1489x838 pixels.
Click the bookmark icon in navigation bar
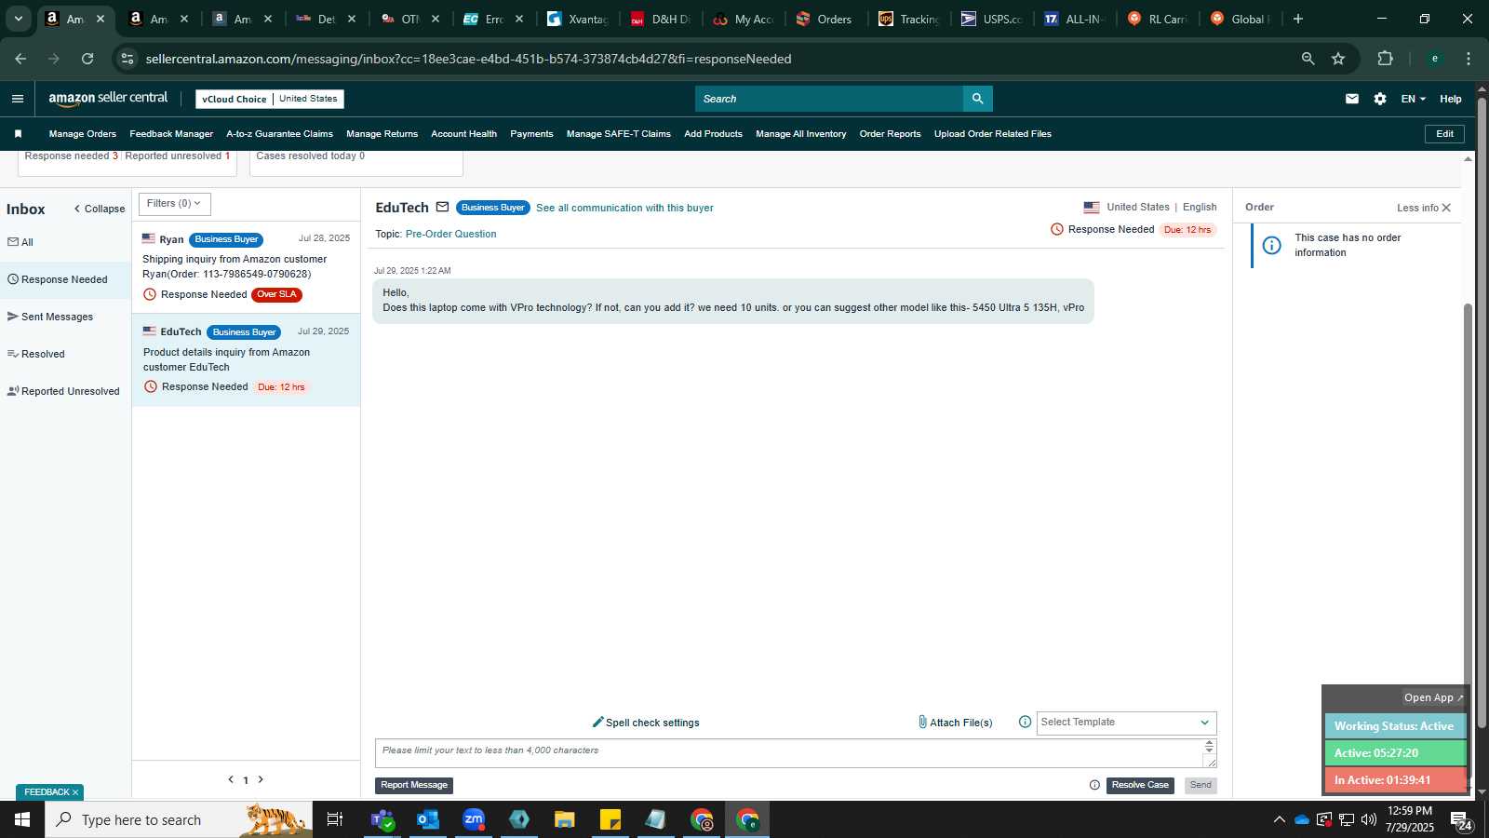18,134
